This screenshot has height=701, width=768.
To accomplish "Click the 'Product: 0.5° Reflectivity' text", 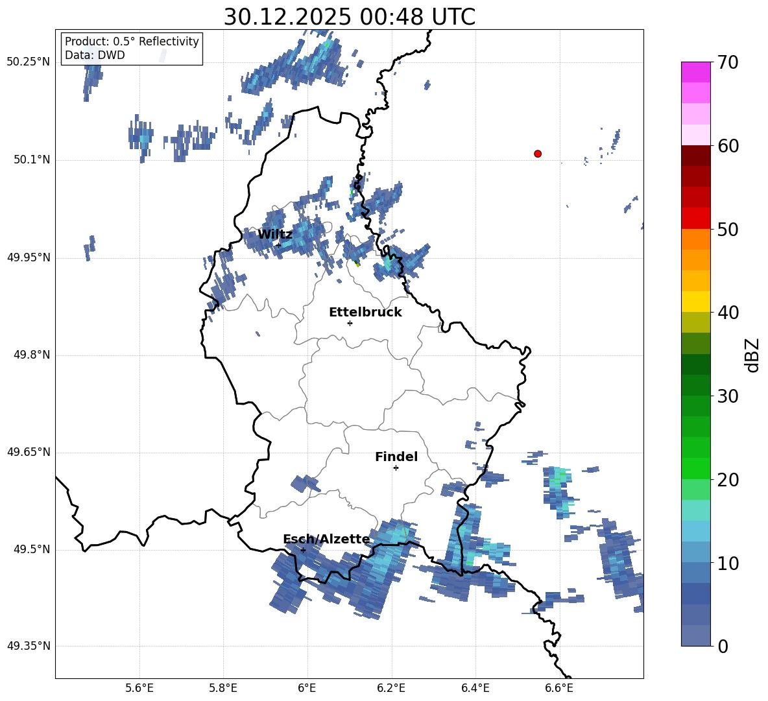I will pos(132,42).
